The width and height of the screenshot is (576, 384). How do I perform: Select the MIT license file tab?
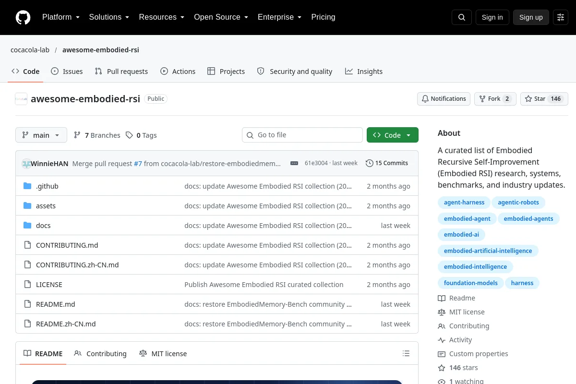[163, 354]
